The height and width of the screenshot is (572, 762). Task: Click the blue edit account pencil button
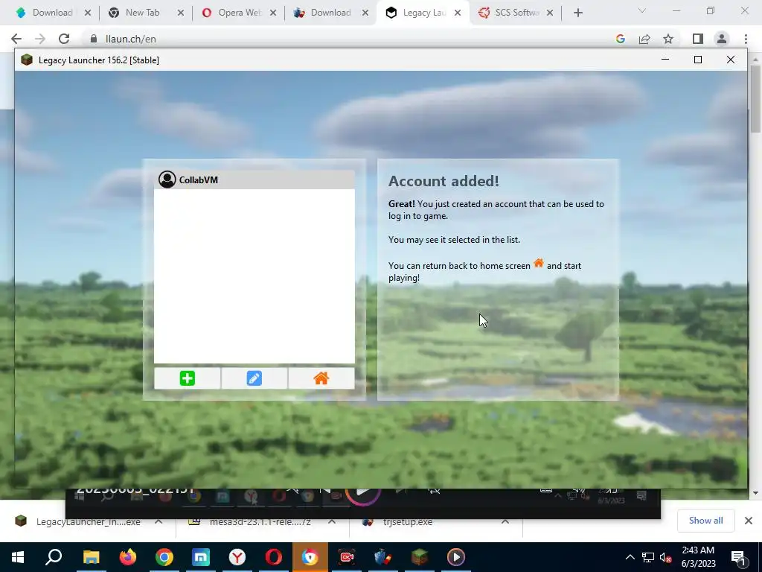click(254, 378)
